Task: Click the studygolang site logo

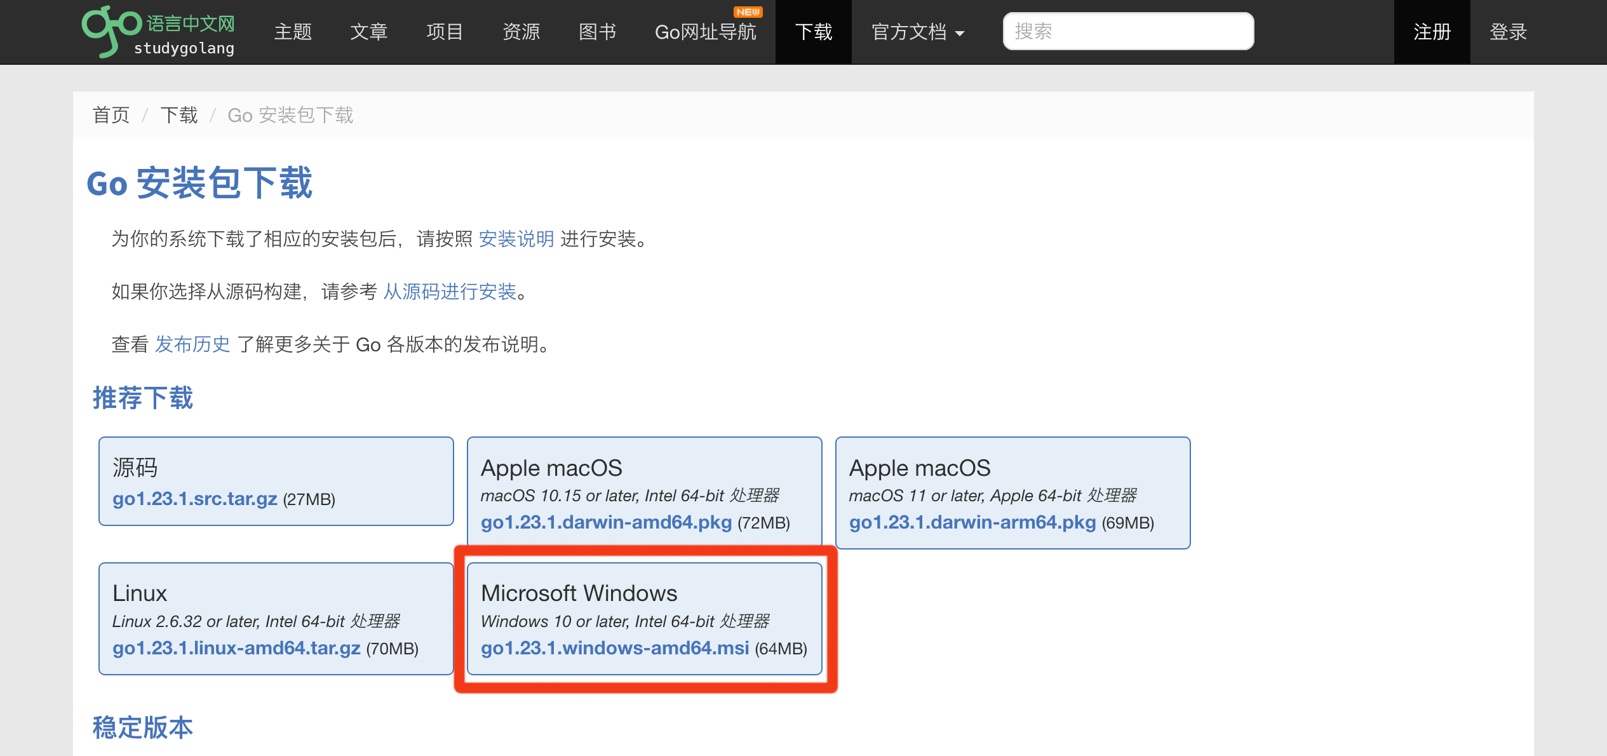Action: point(159,32)
